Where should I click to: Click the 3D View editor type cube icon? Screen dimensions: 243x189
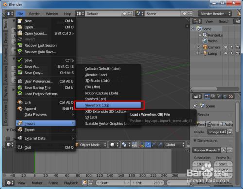[10, 145]
